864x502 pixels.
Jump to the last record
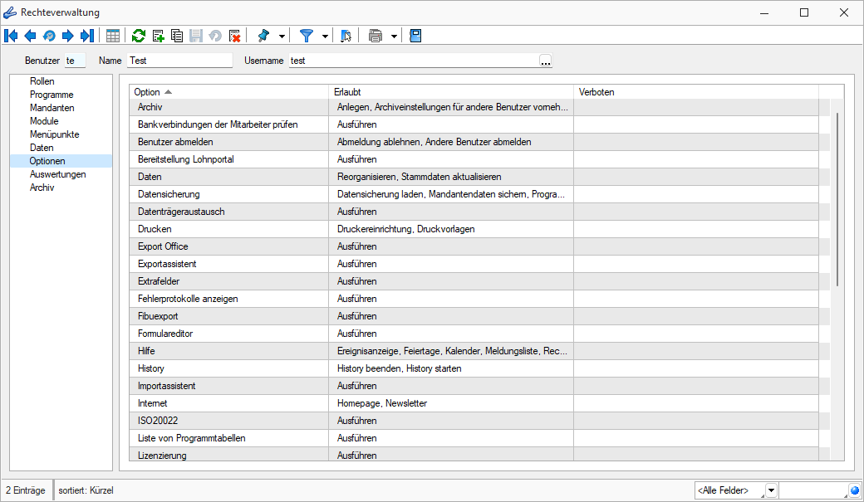(x=87, y=36)
